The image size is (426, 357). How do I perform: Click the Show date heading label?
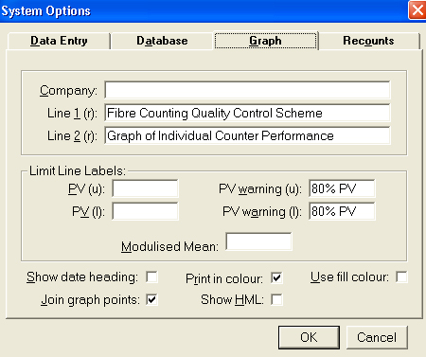click(x=82, y=277)
